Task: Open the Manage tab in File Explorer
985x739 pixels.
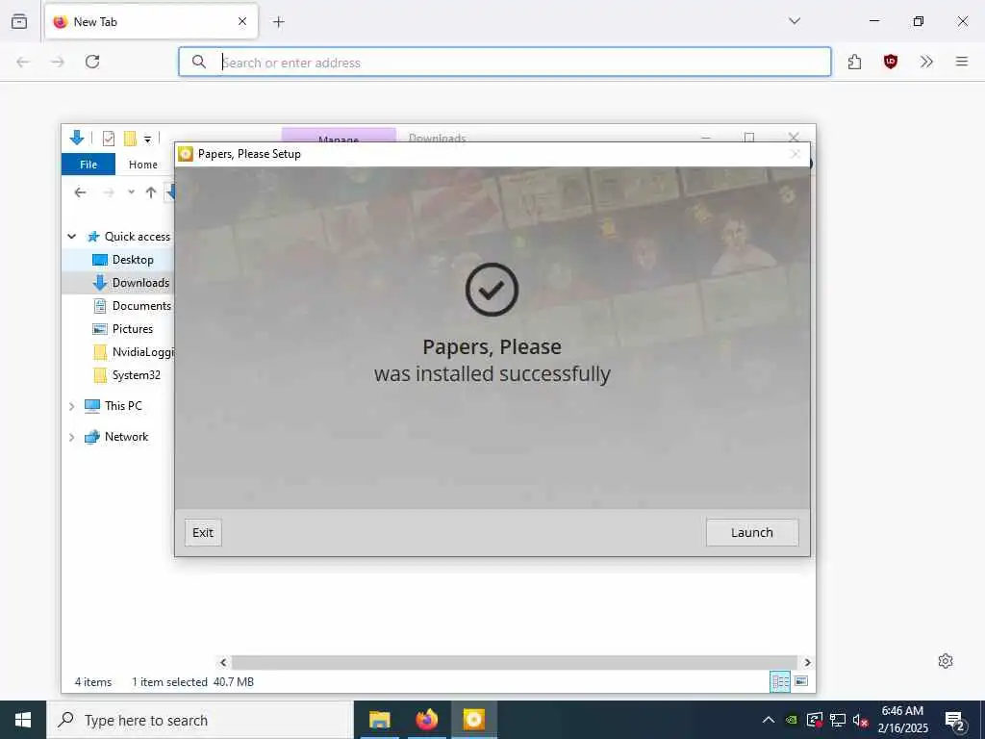Action: click(339, 135)
